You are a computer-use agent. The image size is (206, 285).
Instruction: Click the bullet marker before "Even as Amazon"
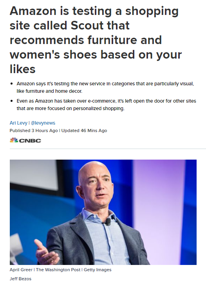pyautogui.click(x=12, y=101)
